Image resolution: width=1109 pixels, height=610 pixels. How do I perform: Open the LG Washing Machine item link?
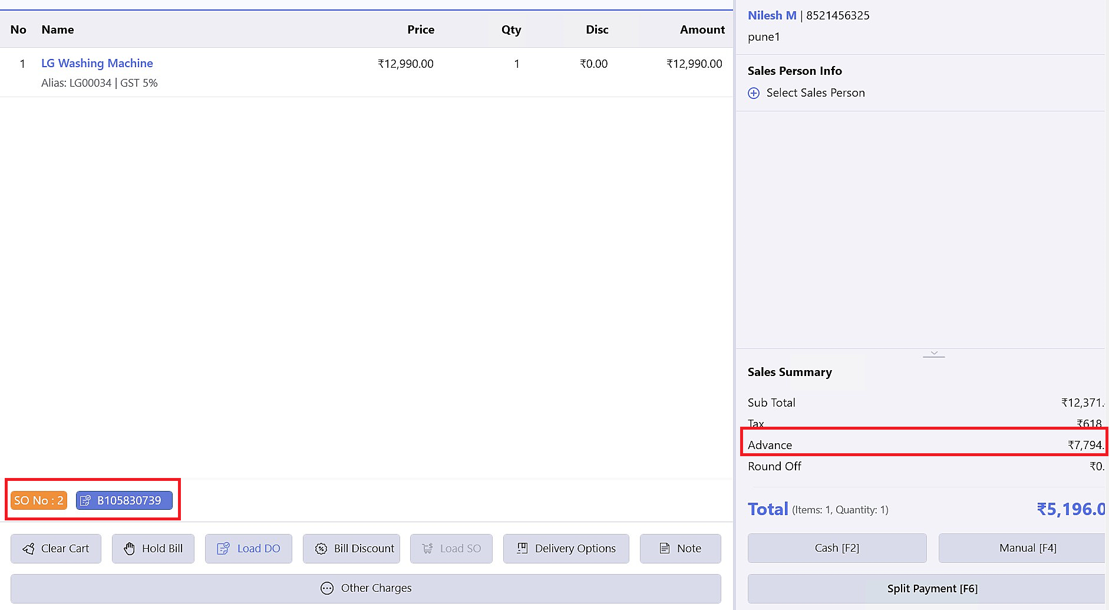click(x=97, y=63)
